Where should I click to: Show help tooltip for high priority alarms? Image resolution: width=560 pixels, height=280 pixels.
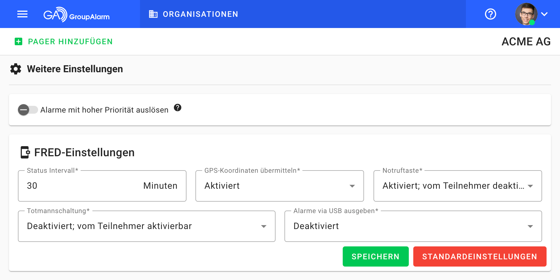tap(178, 108)
